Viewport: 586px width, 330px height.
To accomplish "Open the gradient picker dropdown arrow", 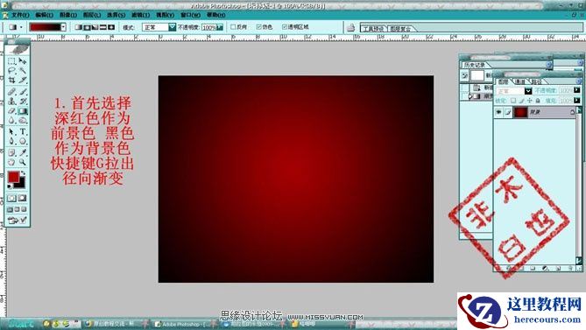I will point(63,27).
